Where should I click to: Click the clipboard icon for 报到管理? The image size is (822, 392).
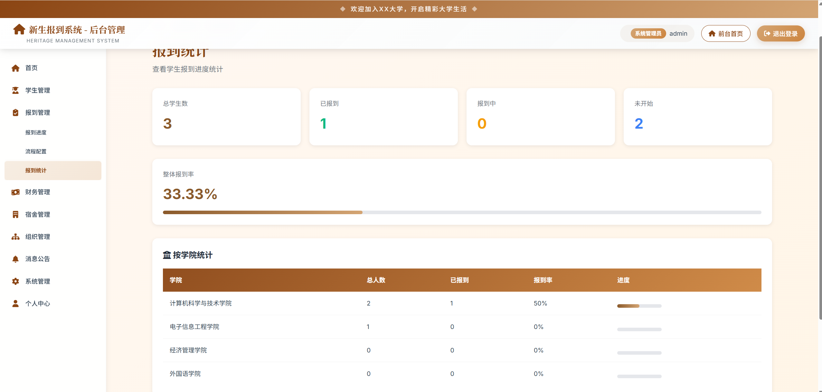coord(15,113)
